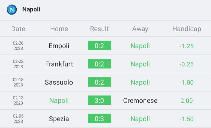Open the 0:2 result for Empoli match
Image resolution: width=211 pixels, height=128 pixels.
tap(99, 46)
